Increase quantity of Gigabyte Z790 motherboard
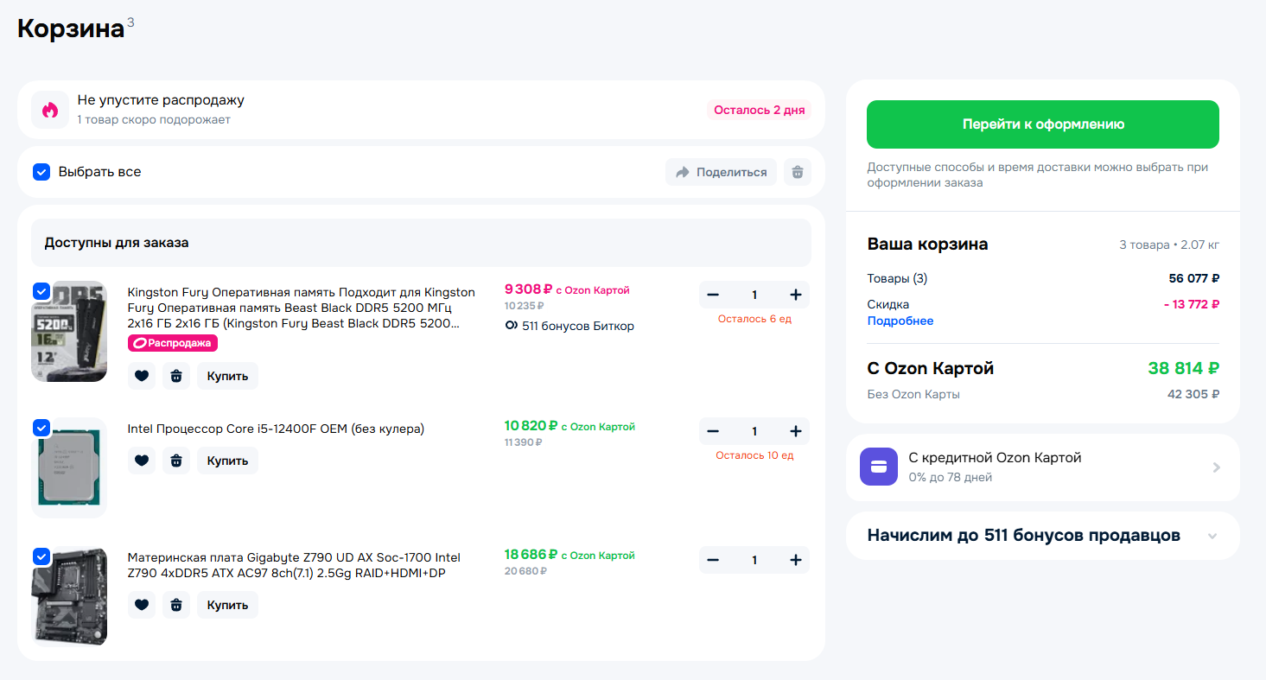 796,560
